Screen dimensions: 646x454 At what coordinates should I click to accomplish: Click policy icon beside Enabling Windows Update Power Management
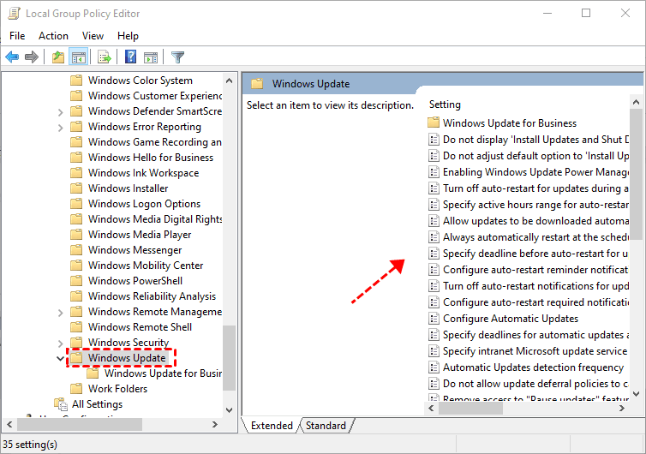434,172
